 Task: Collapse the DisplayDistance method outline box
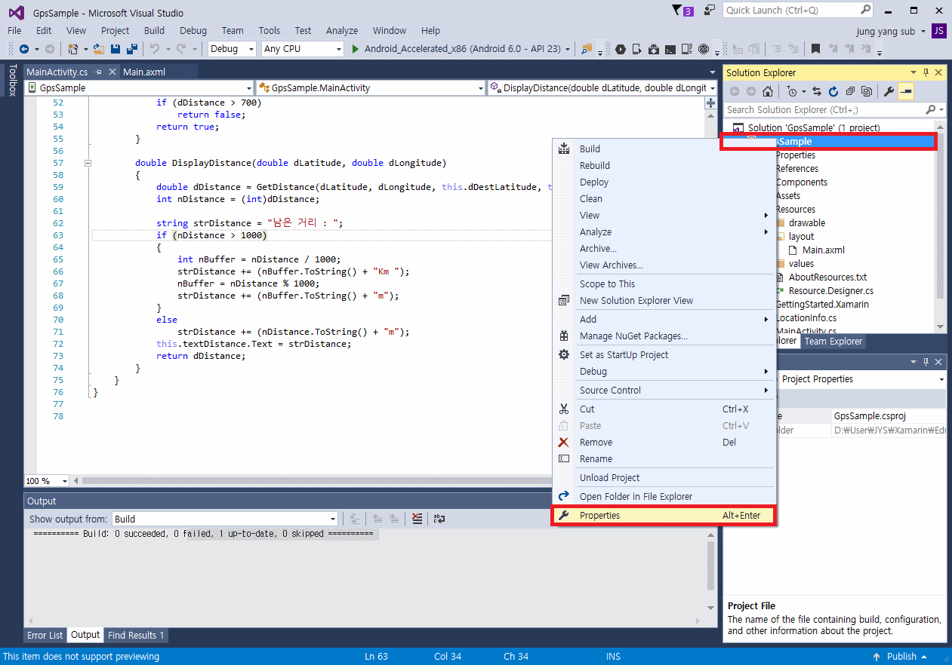click(x=88, y=163)
